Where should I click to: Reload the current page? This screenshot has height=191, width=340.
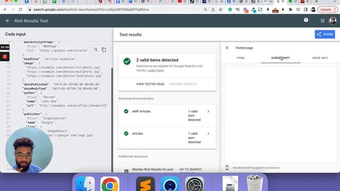20,10
